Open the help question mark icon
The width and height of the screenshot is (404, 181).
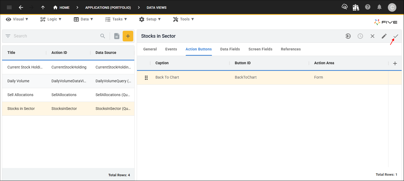click(368, 7)
